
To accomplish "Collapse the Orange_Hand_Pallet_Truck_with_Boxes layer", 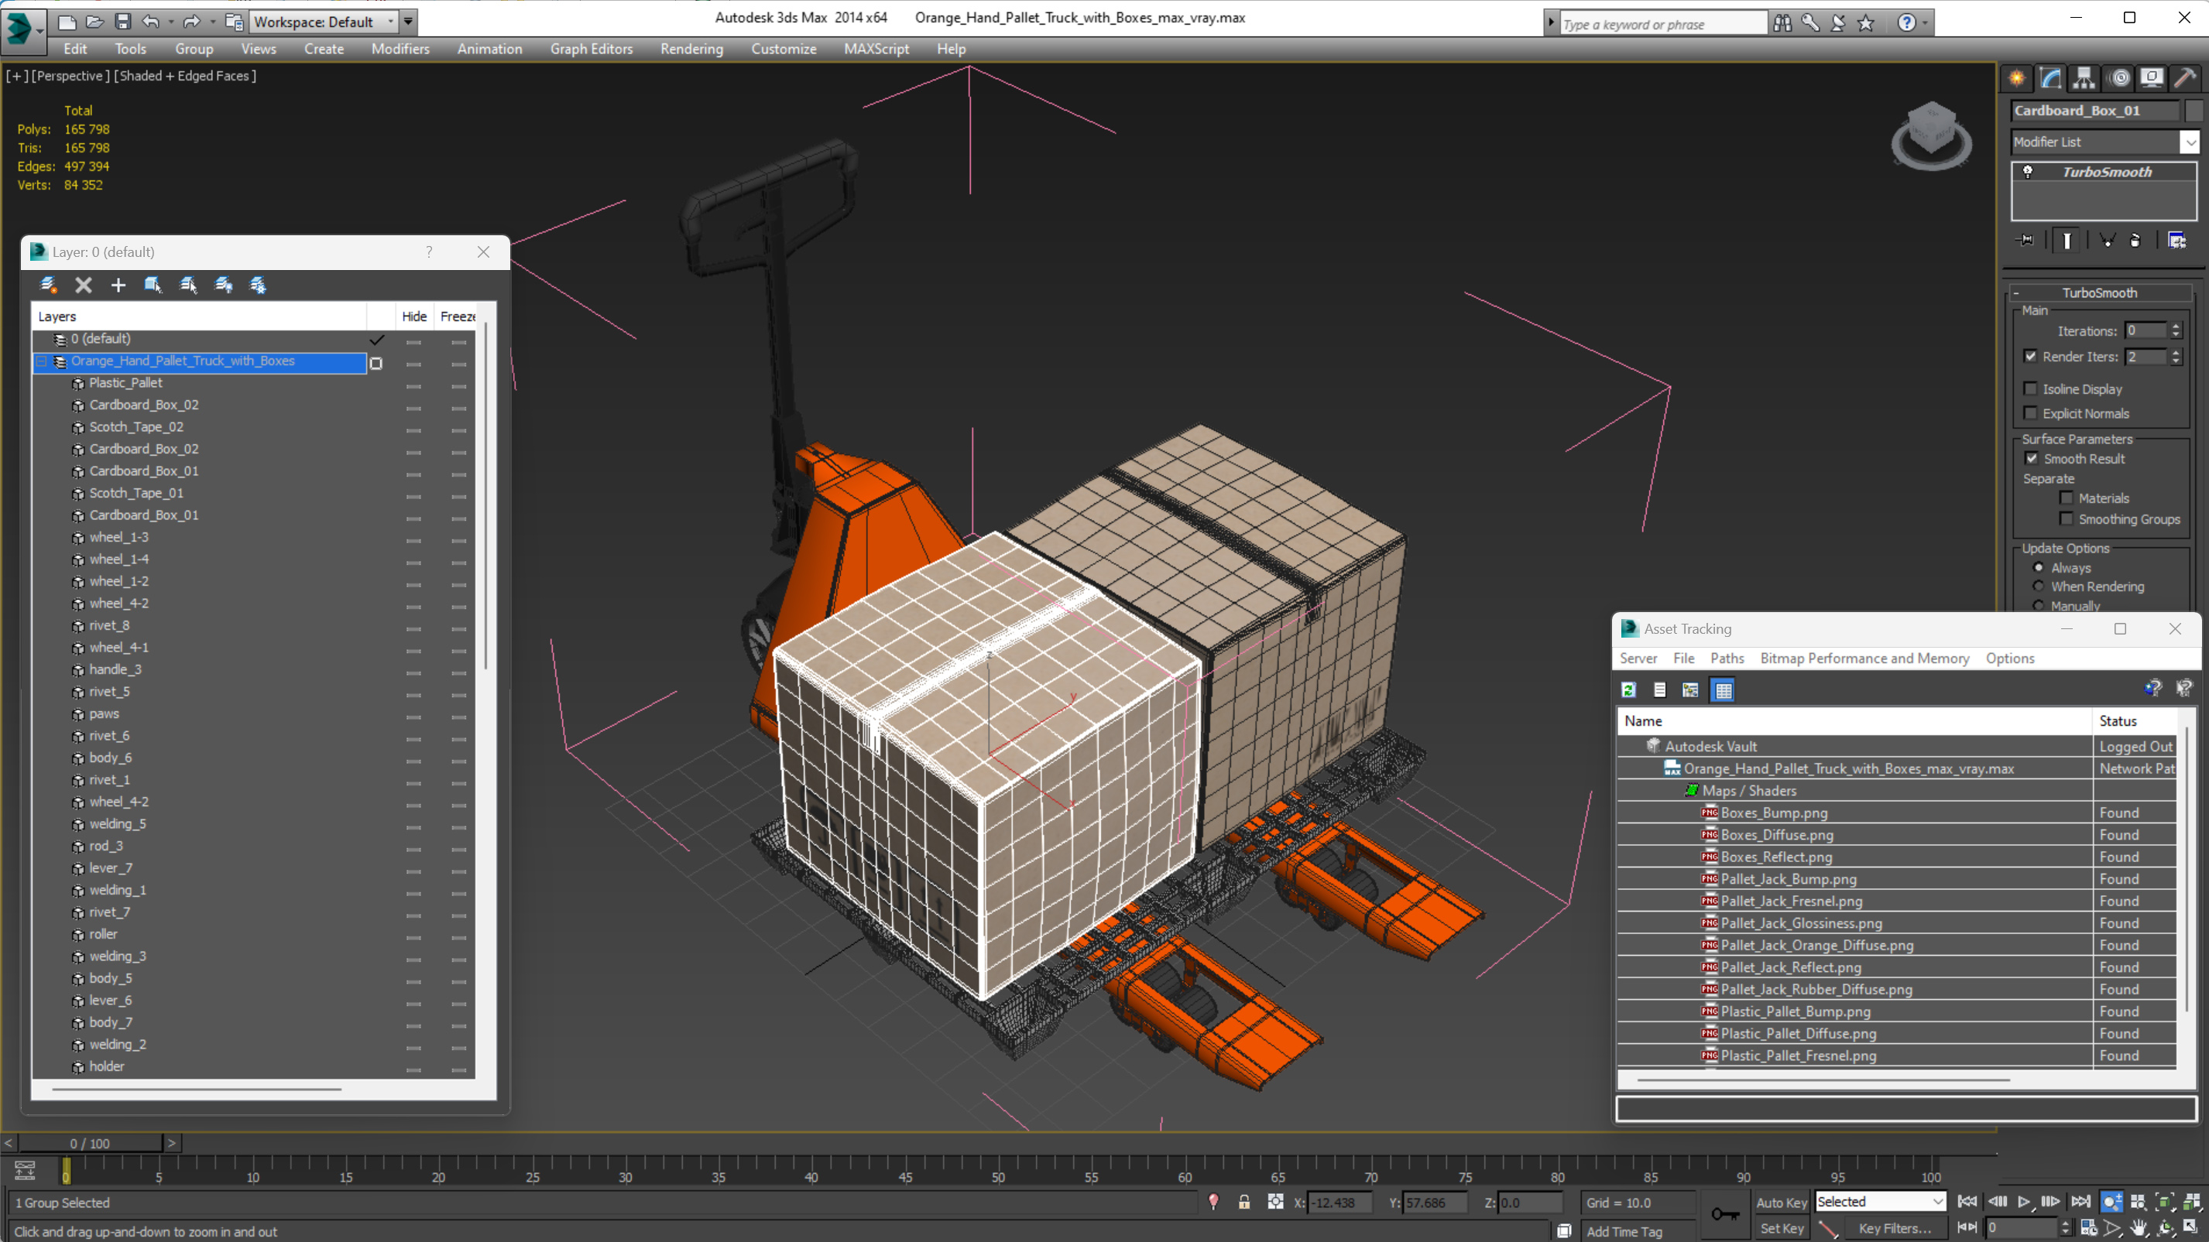I will [x=41, y=361].
